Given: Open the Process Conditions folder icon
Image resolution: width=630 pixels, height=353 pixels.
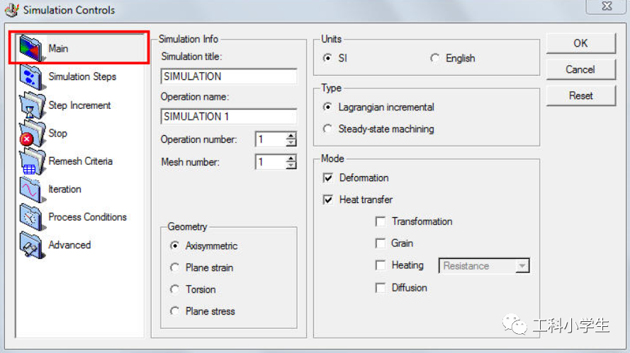Looking at the screenshot, I should click(31, 217).
